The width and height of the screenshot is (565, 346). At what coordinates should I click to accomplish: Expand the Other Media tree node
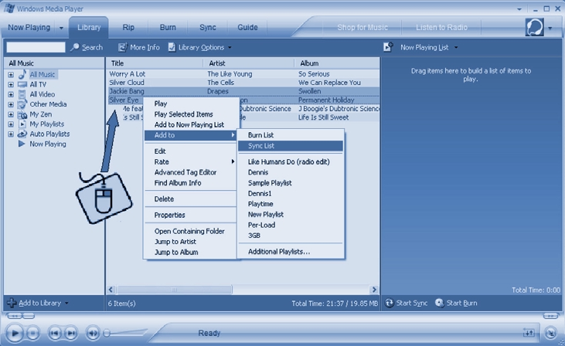point(11,104)
